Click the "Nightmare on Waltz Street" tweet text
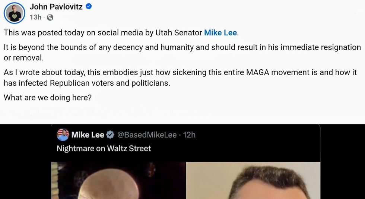This screenshot has height=199, width=365. 104,148
